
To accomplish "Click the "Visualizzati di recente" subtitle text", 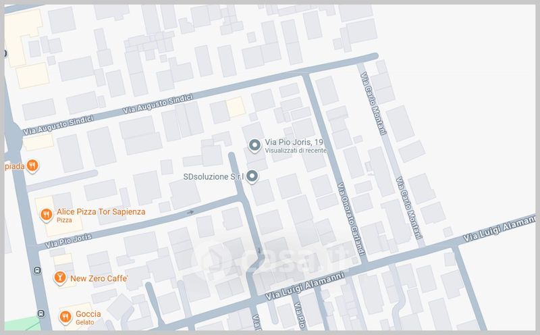I will [x=296, y=151].
